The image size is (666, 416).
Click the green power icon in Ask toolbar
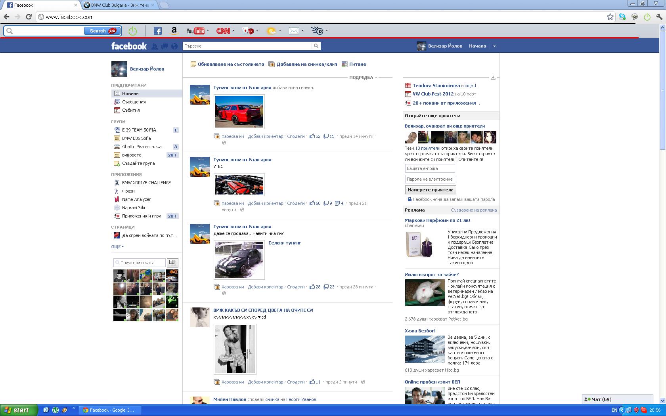coord(133,31)
